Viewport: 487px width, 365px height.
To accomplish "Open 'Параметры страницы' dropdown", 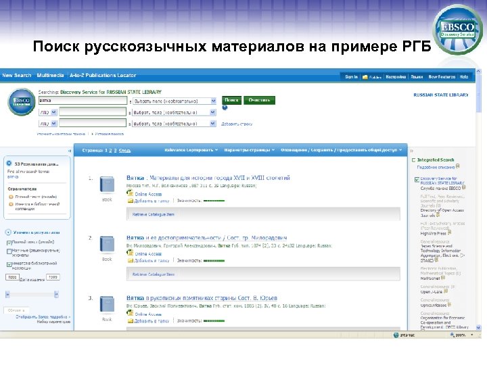I will click(250, 150).
